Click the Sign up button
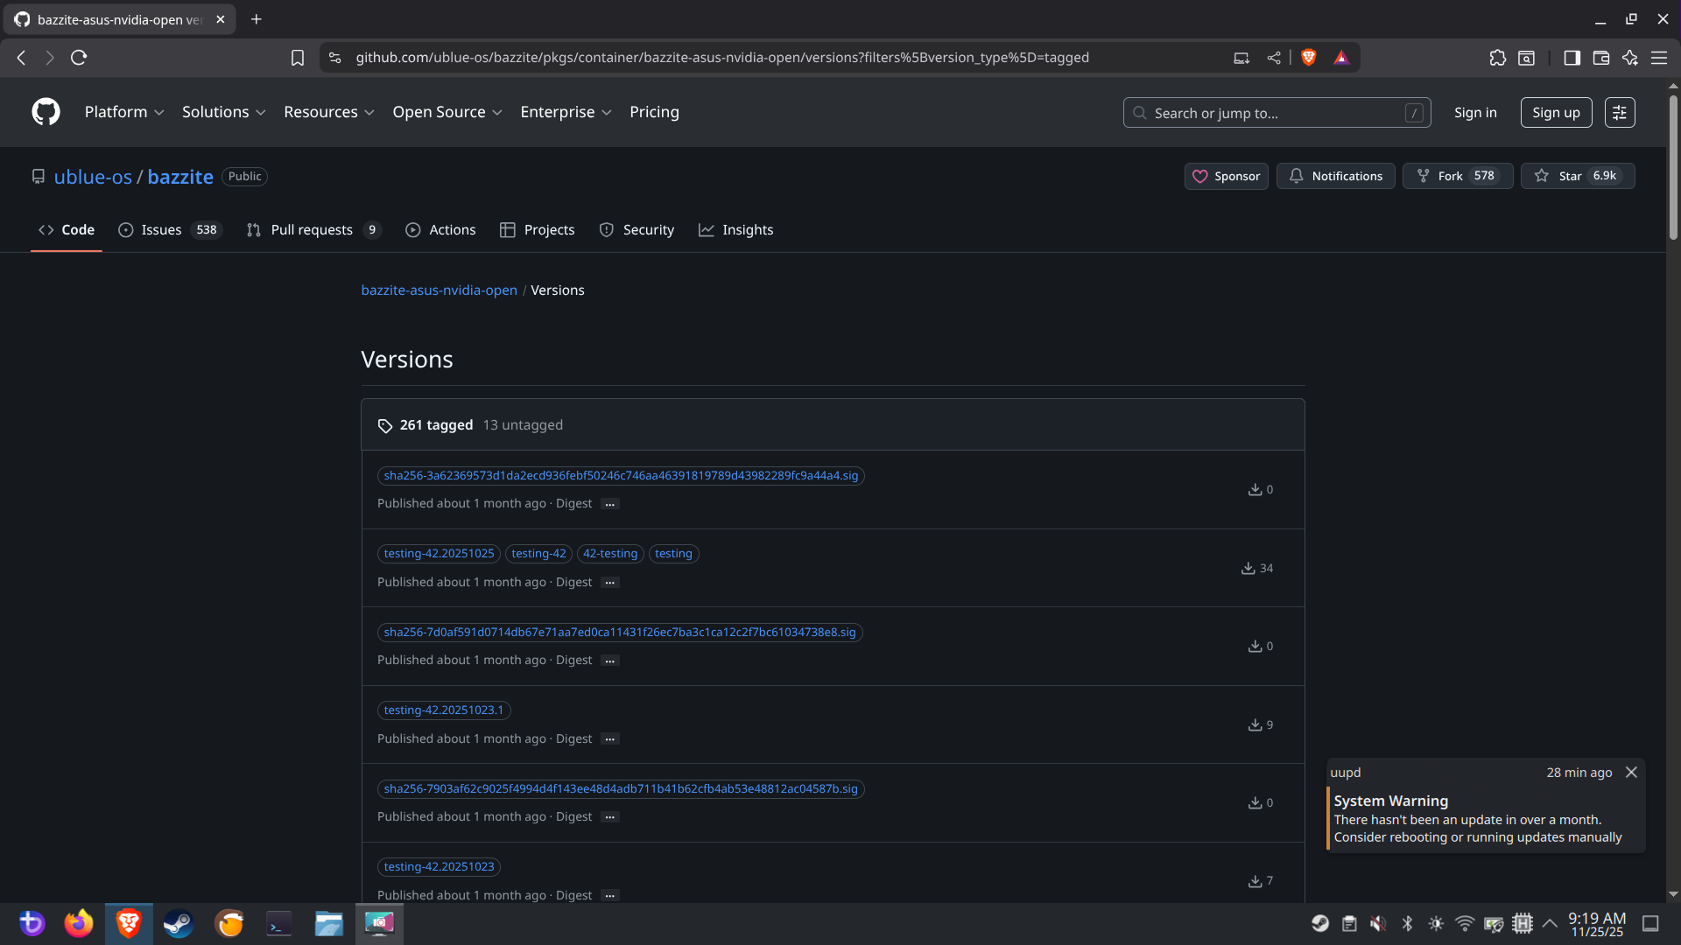The image size is (1681, 945). coord(1555,112)
